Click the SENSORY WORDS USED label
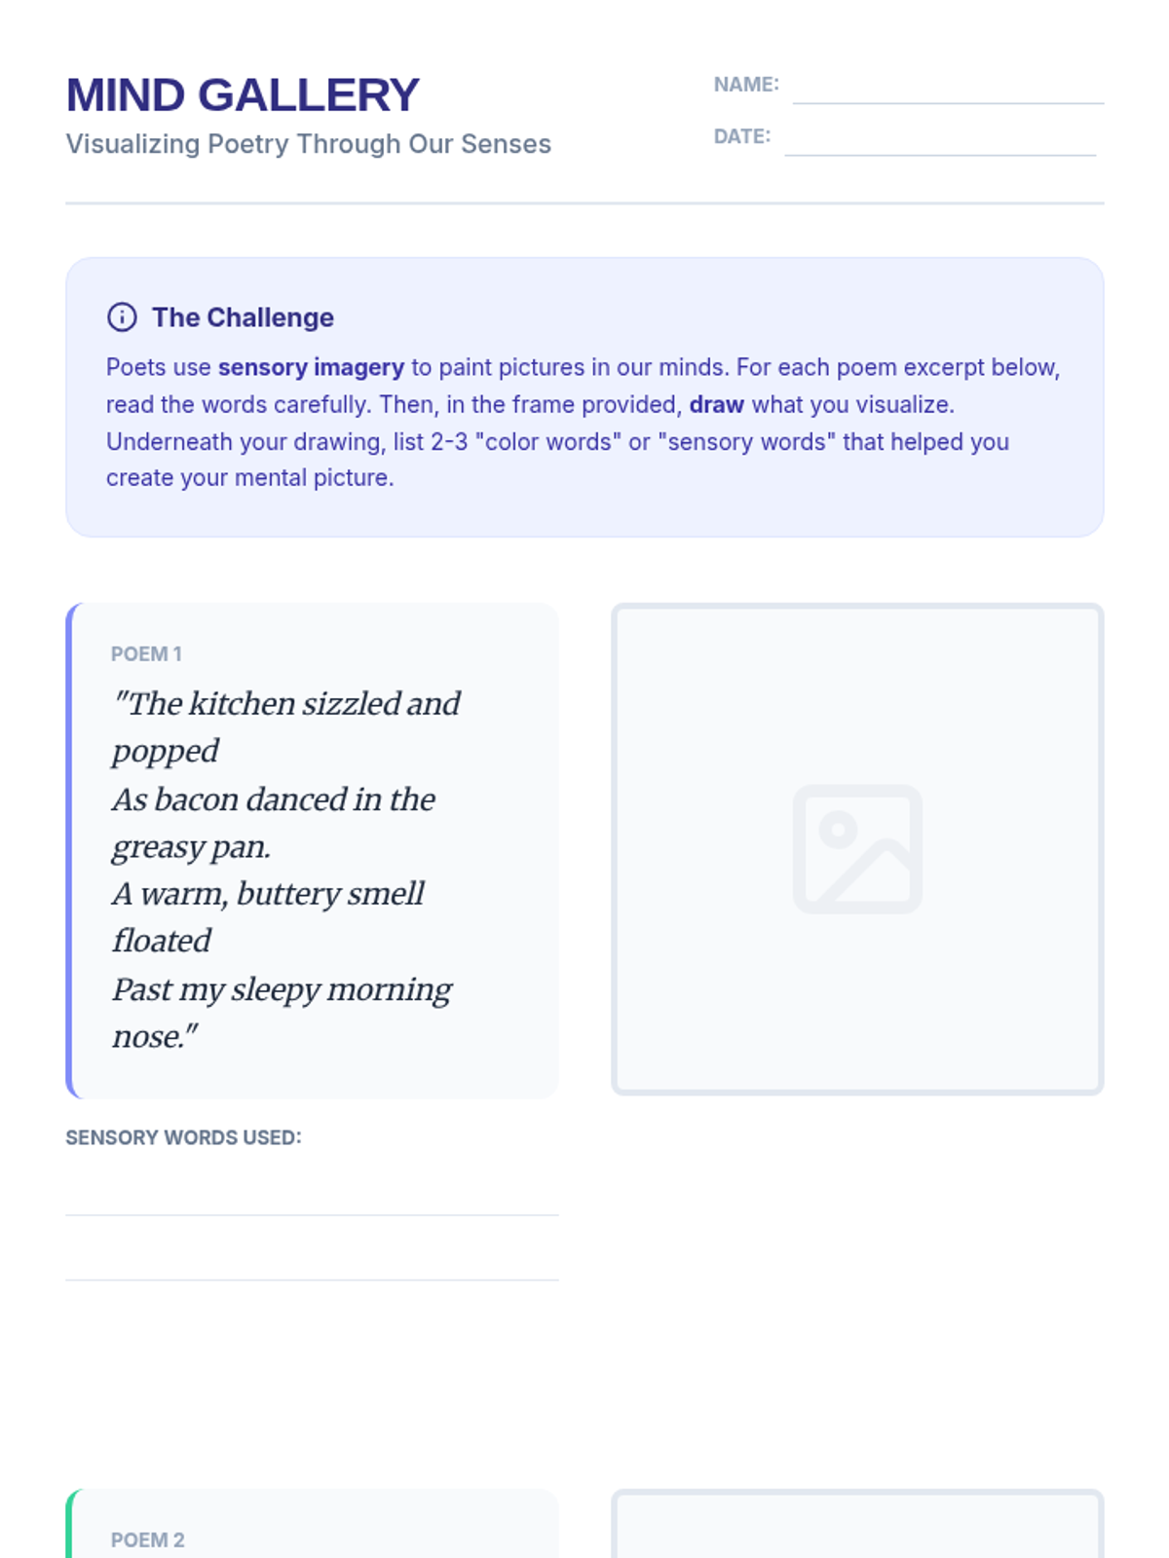 click(x=183, y=1137)
